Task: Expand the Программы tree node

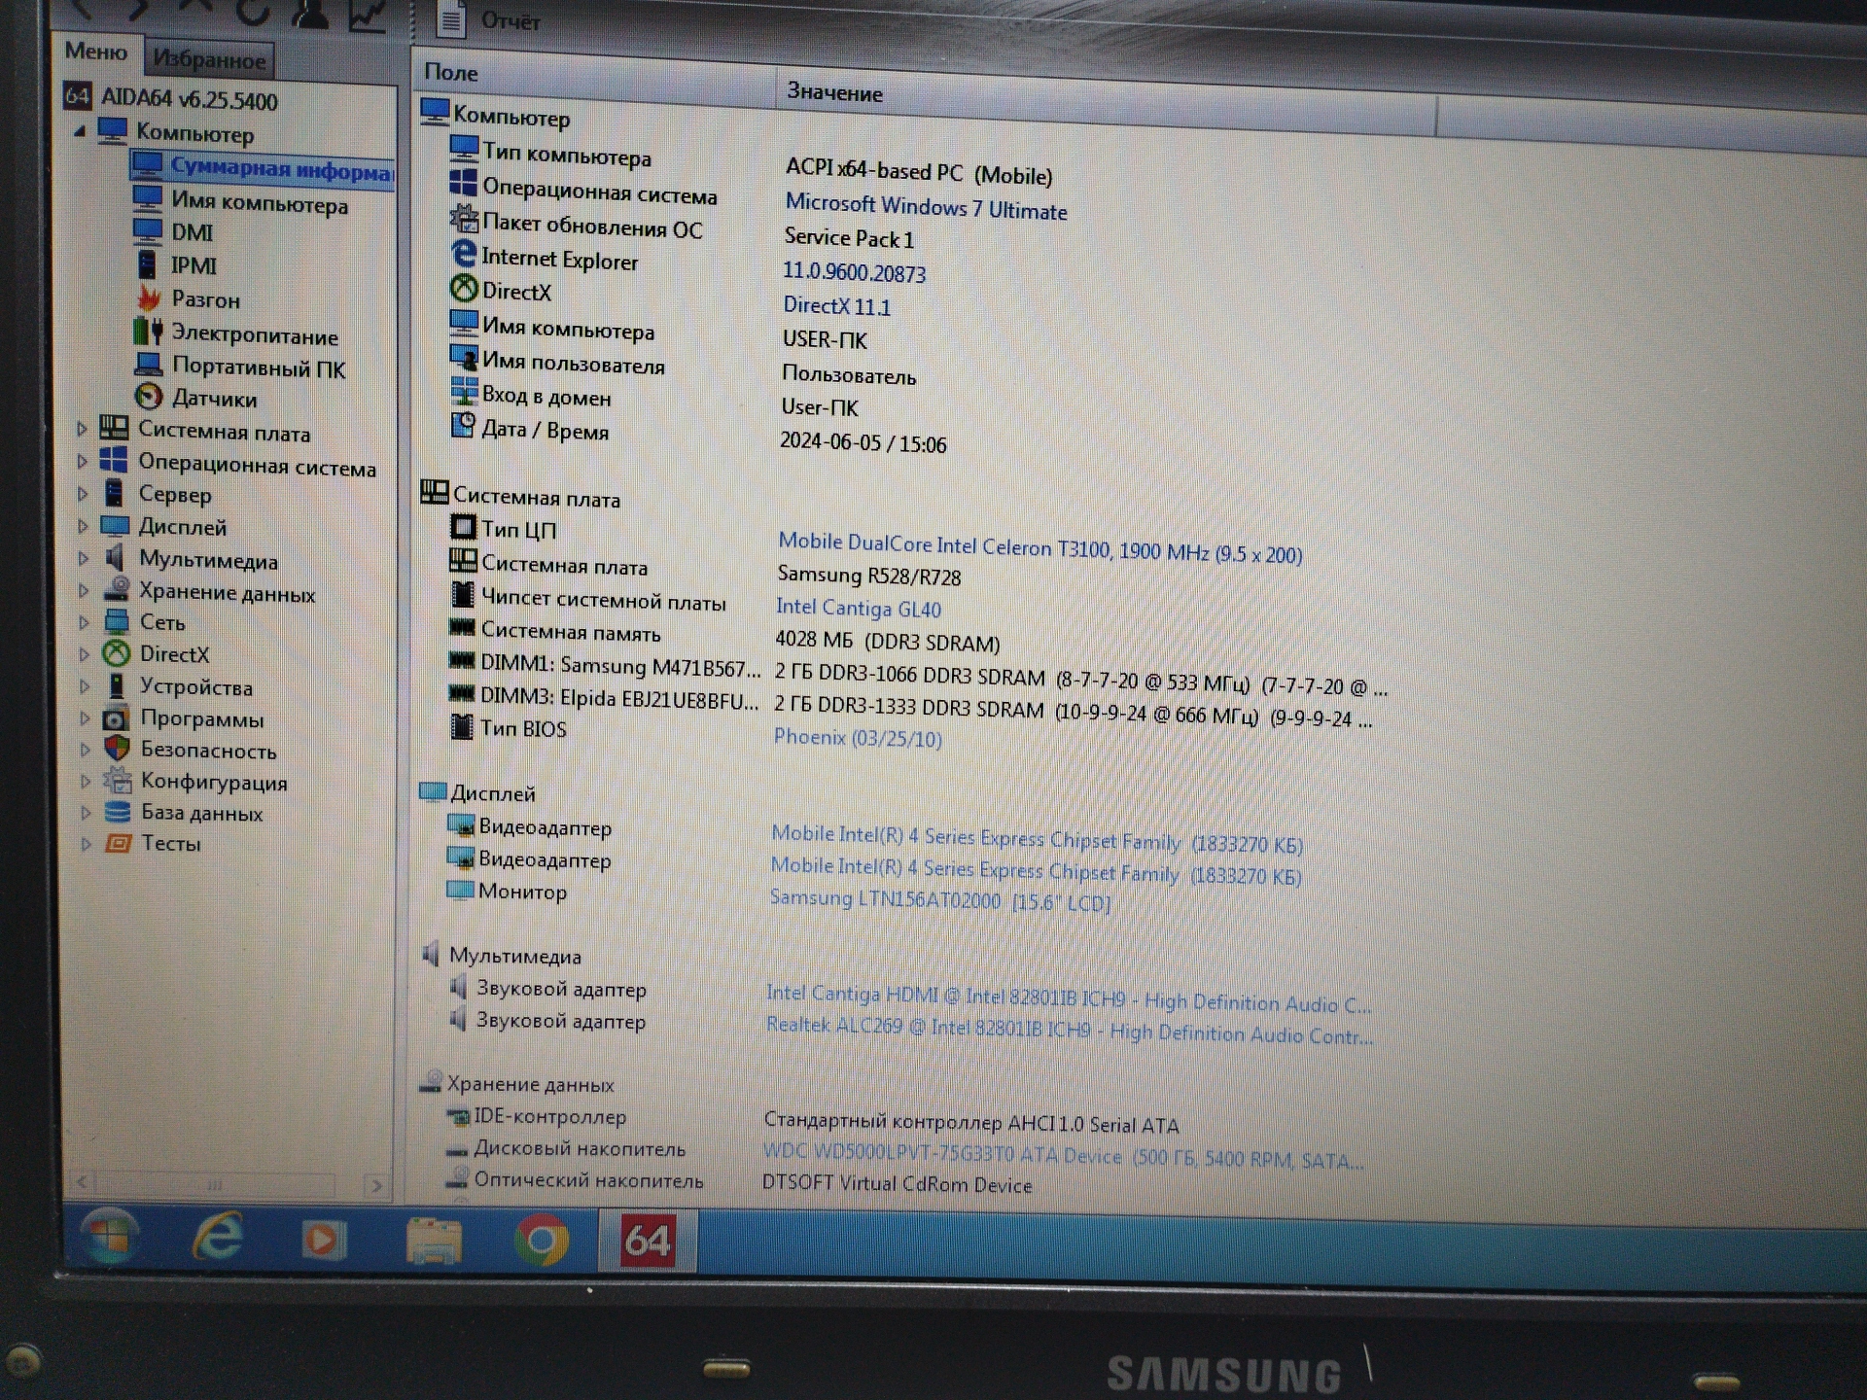Action: pos(85,718)
